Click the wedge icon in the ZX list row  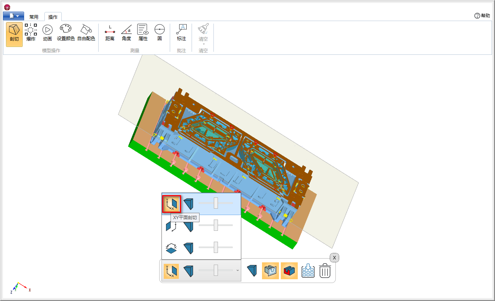pyautogui.click(x=189, y=247)
